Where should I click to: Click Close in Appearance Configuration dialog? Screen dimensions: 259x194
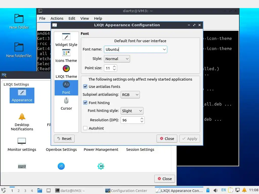[167, 139]
